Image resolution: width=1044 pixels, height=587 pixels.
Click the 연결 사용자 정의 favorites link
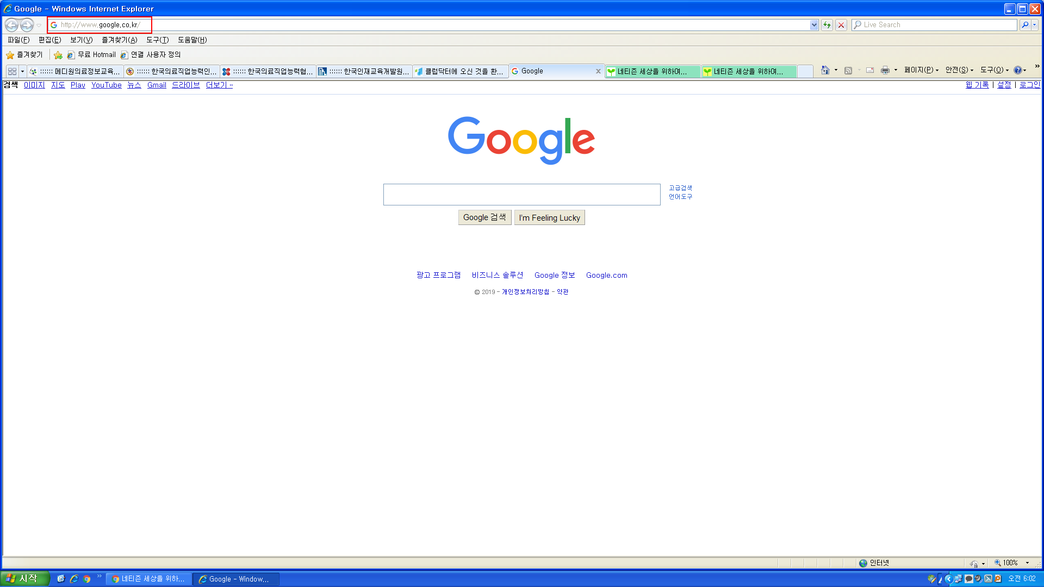pyautogui.click(x=151, y=55)
